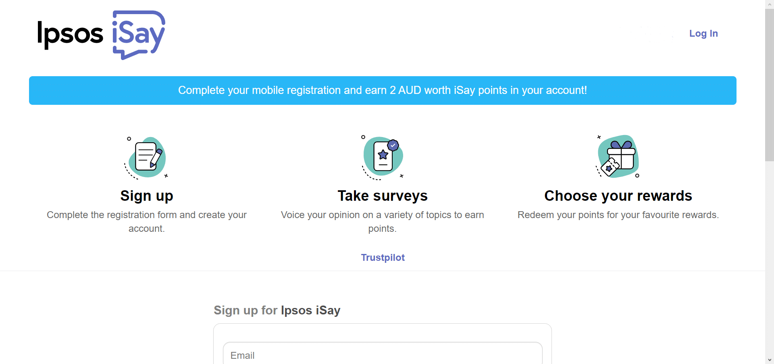Click the checkmark badge on the surveys phone

(393, 145)
